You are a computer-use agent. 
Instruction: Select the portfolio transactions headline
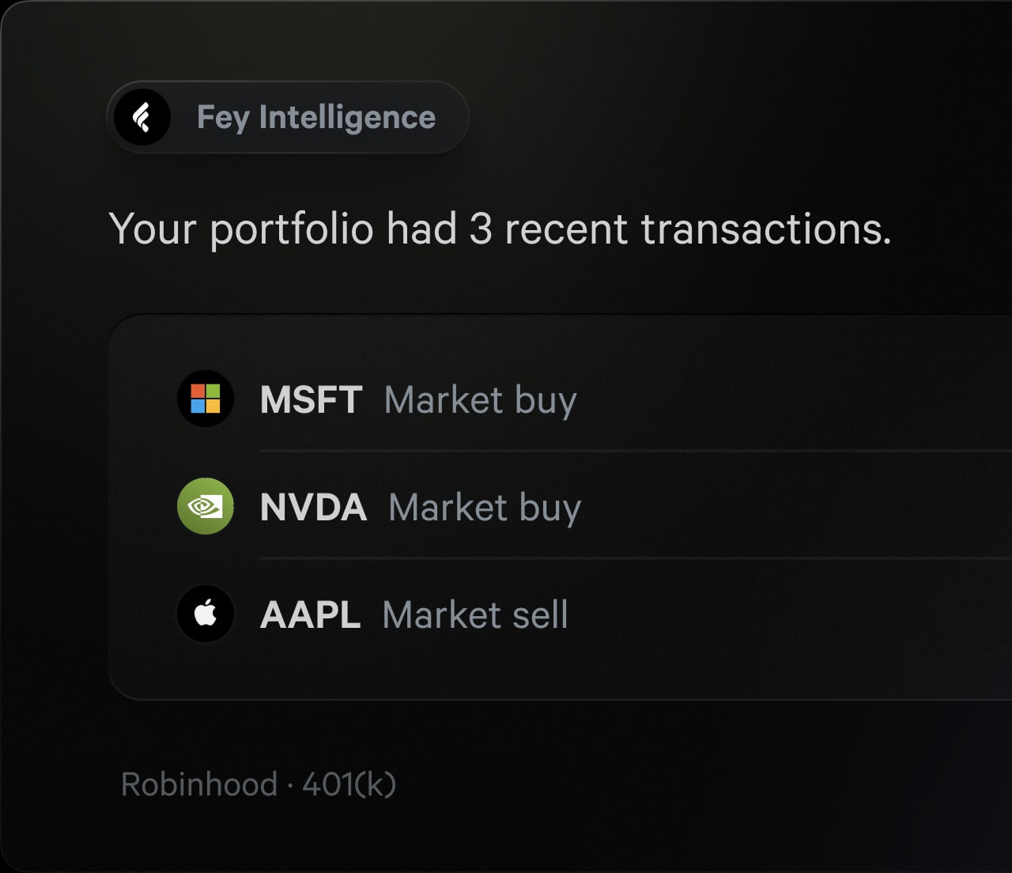coord(501,229)
